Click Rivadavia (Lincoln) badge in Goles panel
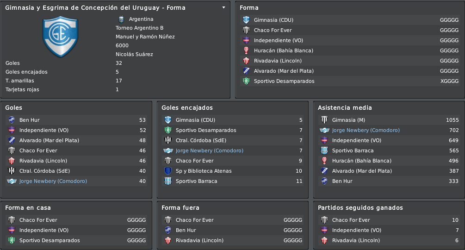The height and width of the screenshot is (250, 465). (x=12, y=161)
